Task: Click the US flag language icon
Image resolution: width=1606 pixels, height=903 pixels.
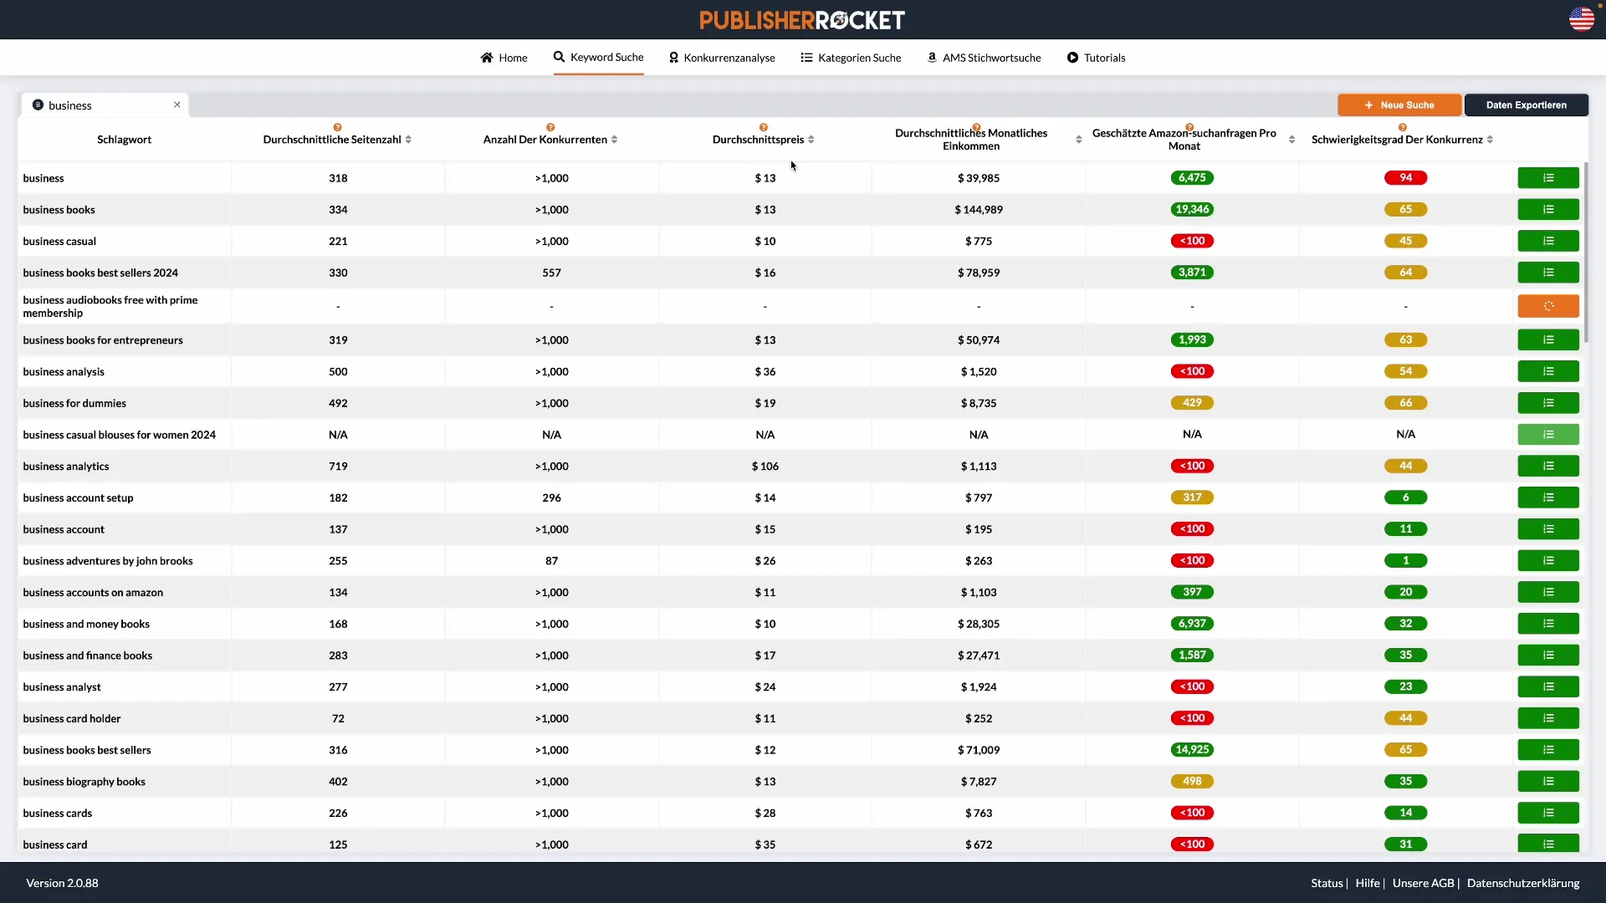Action: (x=1581, y=19)
